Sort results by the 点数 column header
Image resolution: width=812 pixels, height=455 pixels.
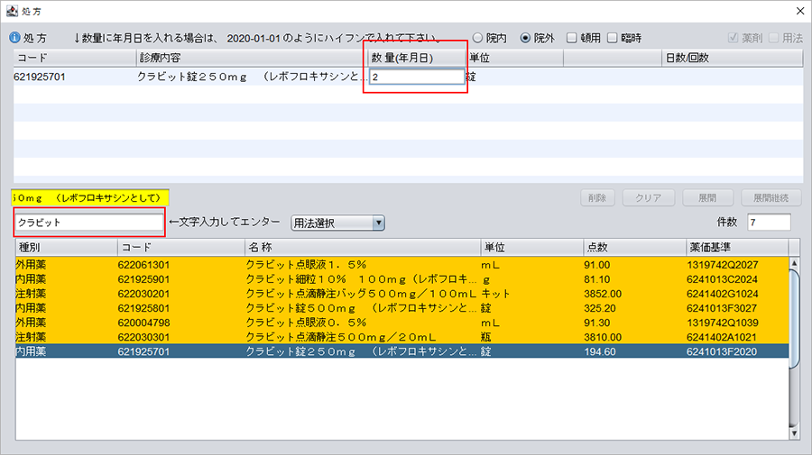(x=633, y=247)
